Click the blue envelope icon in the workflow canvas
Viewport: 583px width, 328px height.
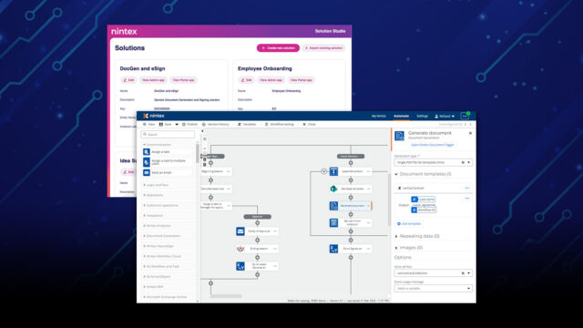click(240, 231)
